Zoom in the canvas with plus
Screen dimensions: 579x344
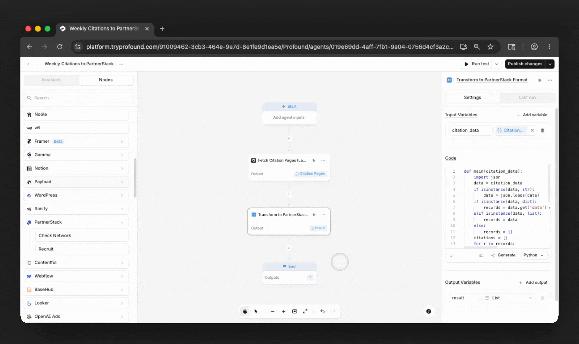[283, 311]
